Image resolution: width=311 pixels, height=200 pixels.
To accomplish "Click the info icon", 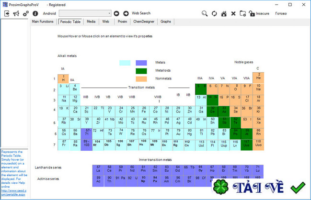I will tap(35, 13).
